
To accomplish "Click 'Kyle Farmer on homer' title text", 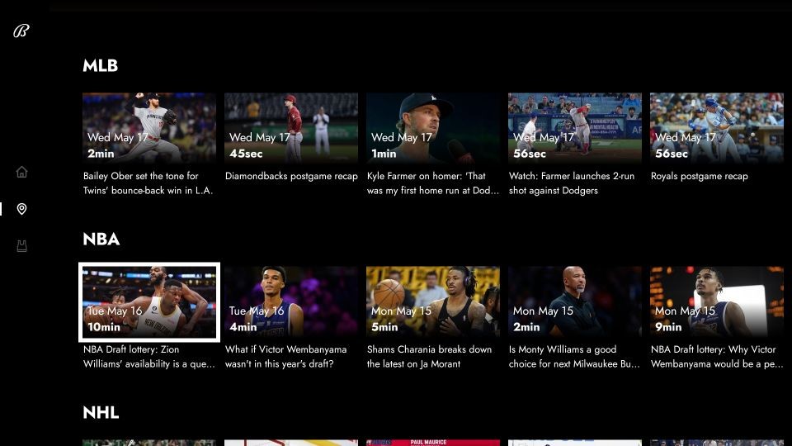I will click(433, 183).
